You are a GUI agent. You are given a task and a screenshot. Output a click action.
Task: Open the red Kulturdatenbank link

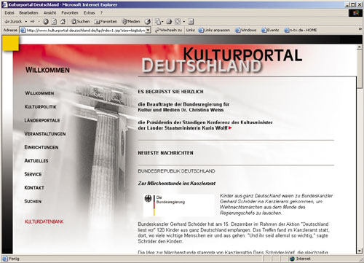(44, 221)
